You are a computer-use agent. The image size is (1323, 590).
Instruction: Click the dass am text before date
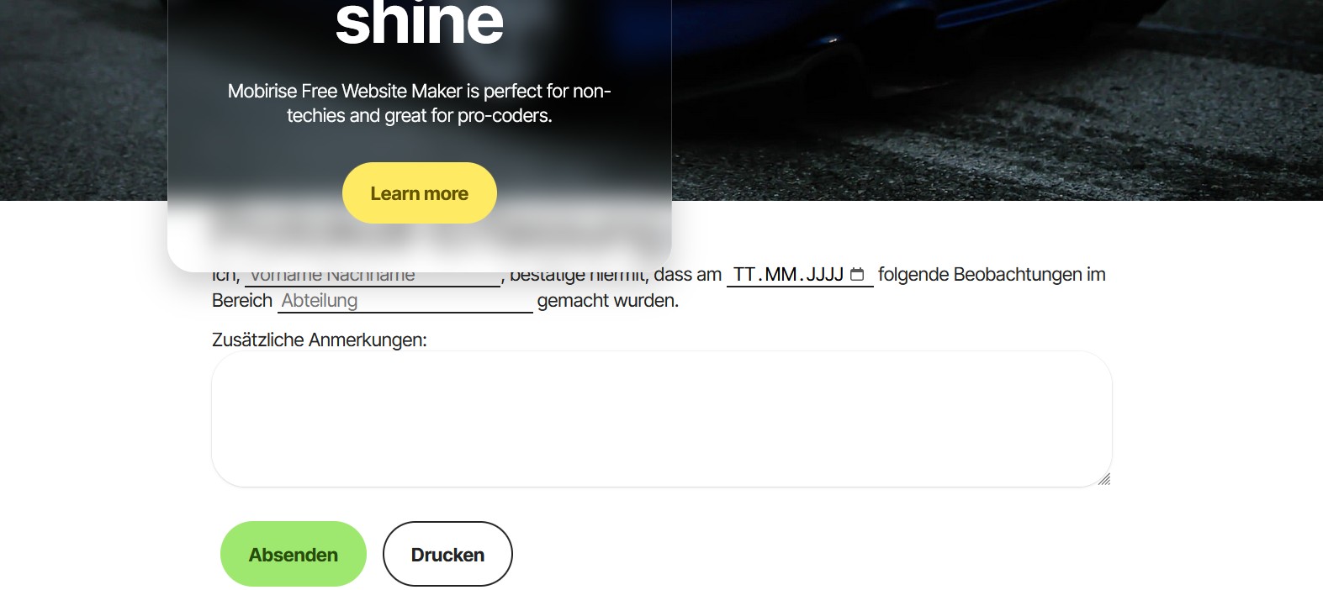[x=688, y=275]
